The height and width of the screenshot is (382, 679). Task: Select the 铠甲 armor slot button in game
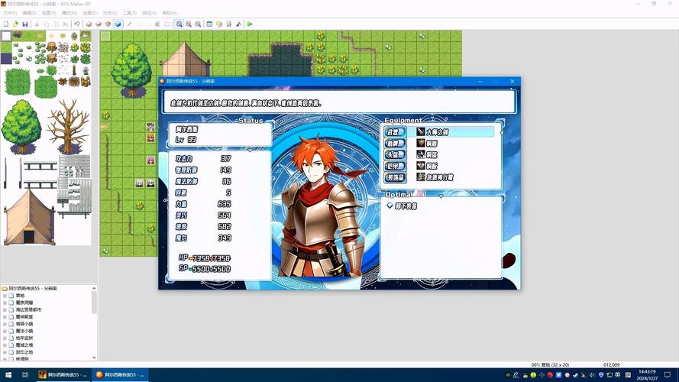point(395,166)
